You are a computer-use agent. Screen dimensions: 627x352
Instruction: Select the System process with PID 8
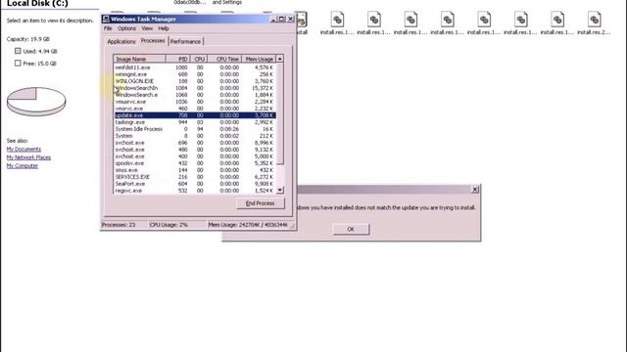194,136
